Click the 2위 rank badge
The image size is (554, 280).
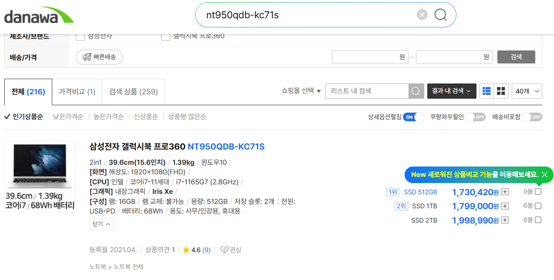401,206
